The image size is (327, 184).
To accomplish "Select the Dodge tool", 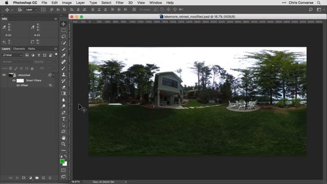I will (63, 106).
